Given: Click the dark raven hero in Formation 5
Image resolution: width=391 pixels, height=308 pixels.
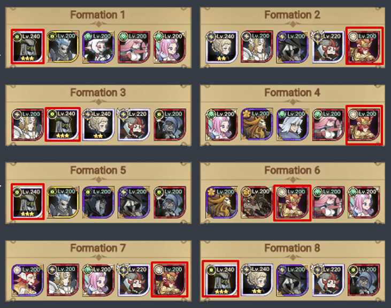Looking at the screenshot, I should tap(98, 202).
